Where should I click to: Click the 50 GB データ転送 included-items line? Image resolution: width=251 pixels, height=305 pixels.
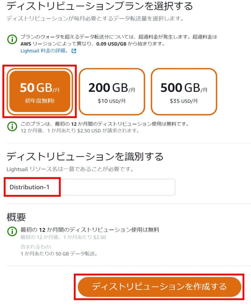click(59, 254)
